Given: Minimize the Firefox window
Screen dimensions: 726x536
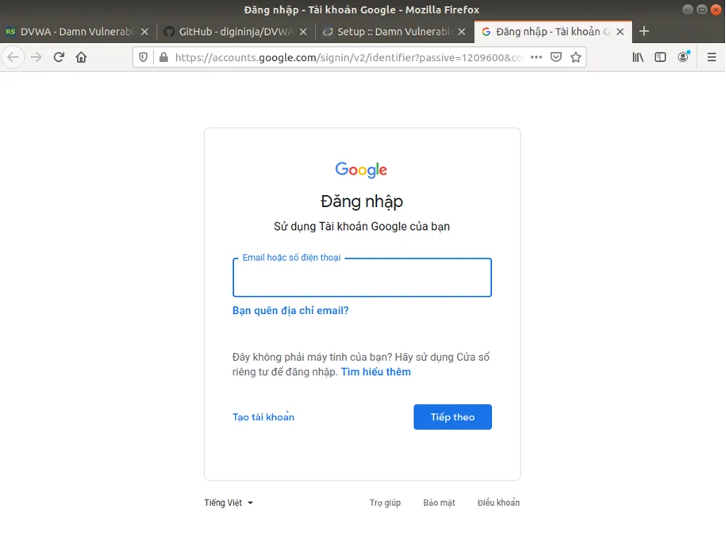Looking at the screenshot, I should [688, 10].
